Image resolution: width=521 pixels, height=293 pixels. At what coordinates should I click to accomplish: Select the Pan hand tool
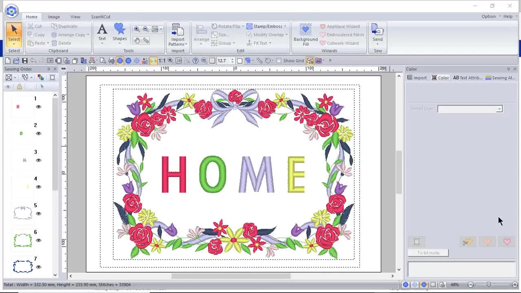pyautogui.click(x=137, y=40)
